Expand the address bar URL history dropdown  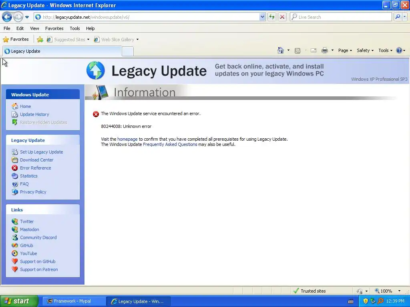point(262,17)
